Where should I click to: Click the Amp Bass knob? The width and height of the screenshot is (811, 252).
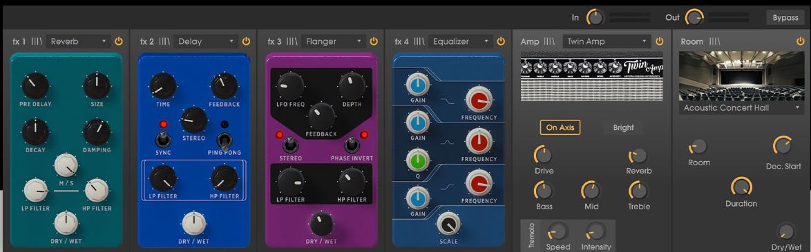coord(544,191)
